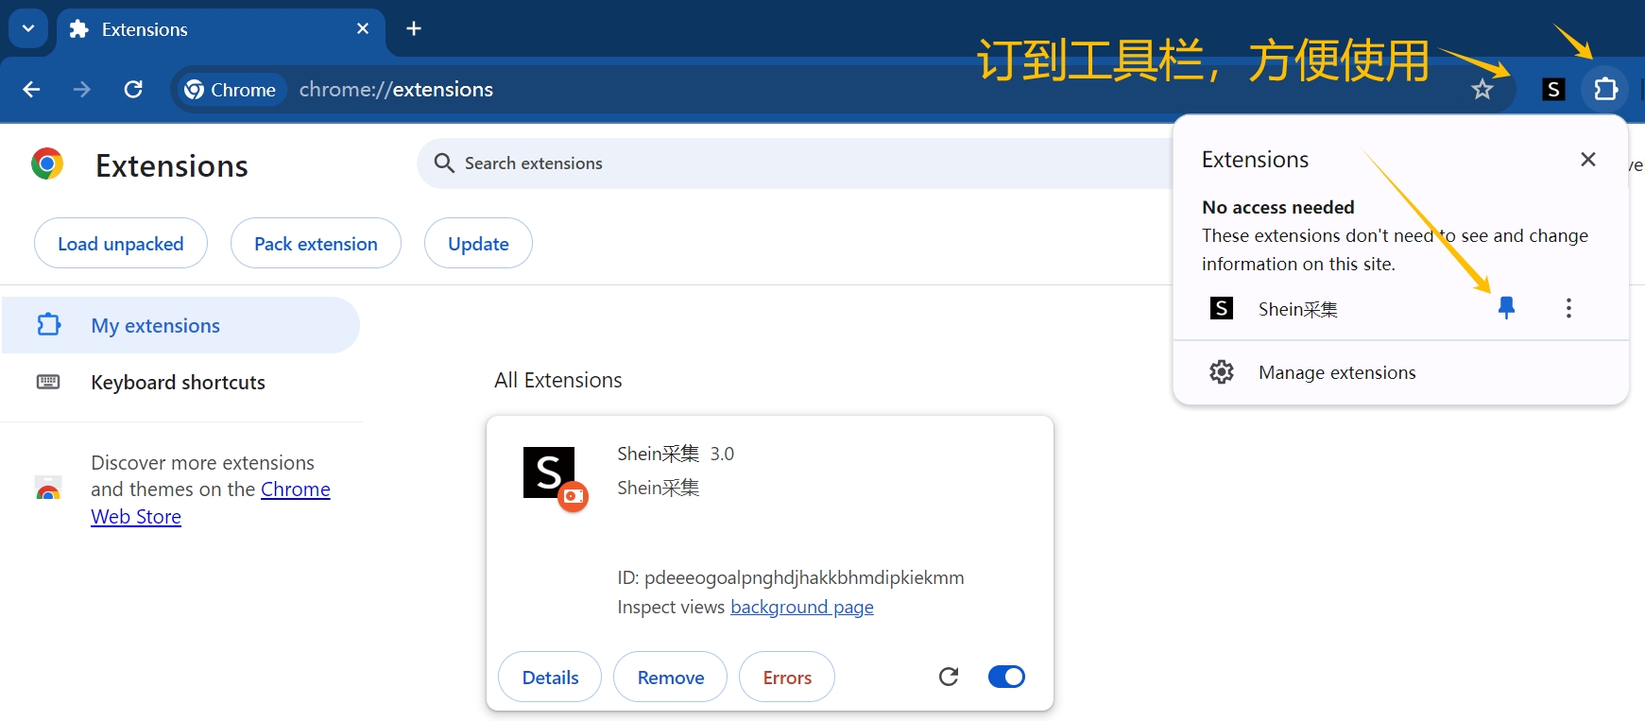
Task: Click the Extensions puzzle icon in toolbar
Action: 1605,90
